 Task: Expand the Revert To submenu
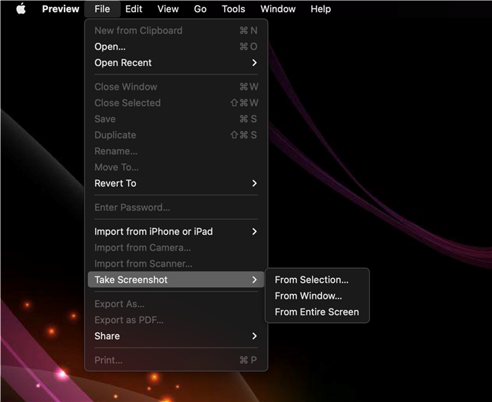click(x=176, y=183)
